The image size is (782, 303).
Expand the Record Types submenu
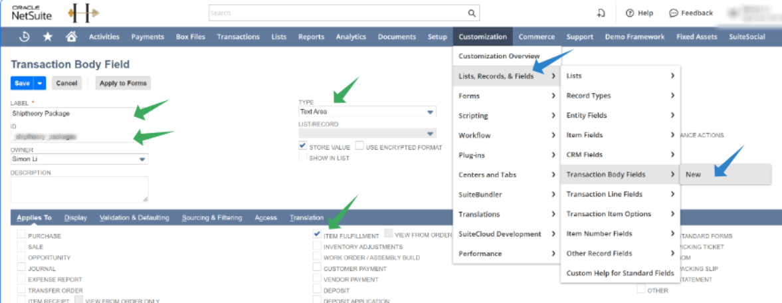click(x=621, y=95)
